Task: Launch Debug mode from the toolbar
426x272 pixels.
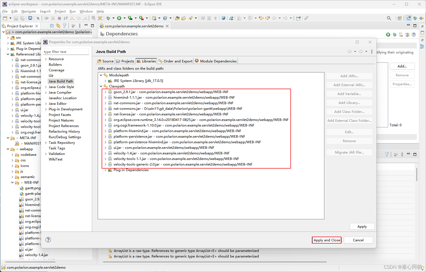Action: (x=108, y=18)
